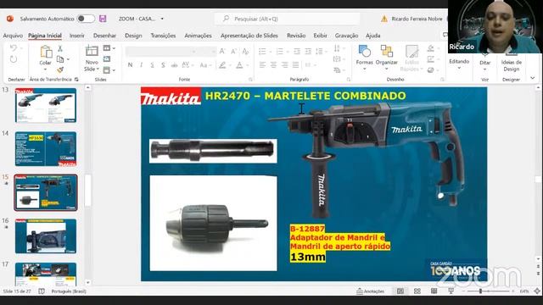Viewport: 543px width, 305px height.
Task: Open the Transições tab
Action: coord(163,36)
